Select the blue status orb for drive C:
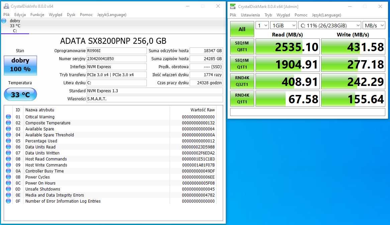The width and height of the screenshot is (390, 225). click(4, 21)
